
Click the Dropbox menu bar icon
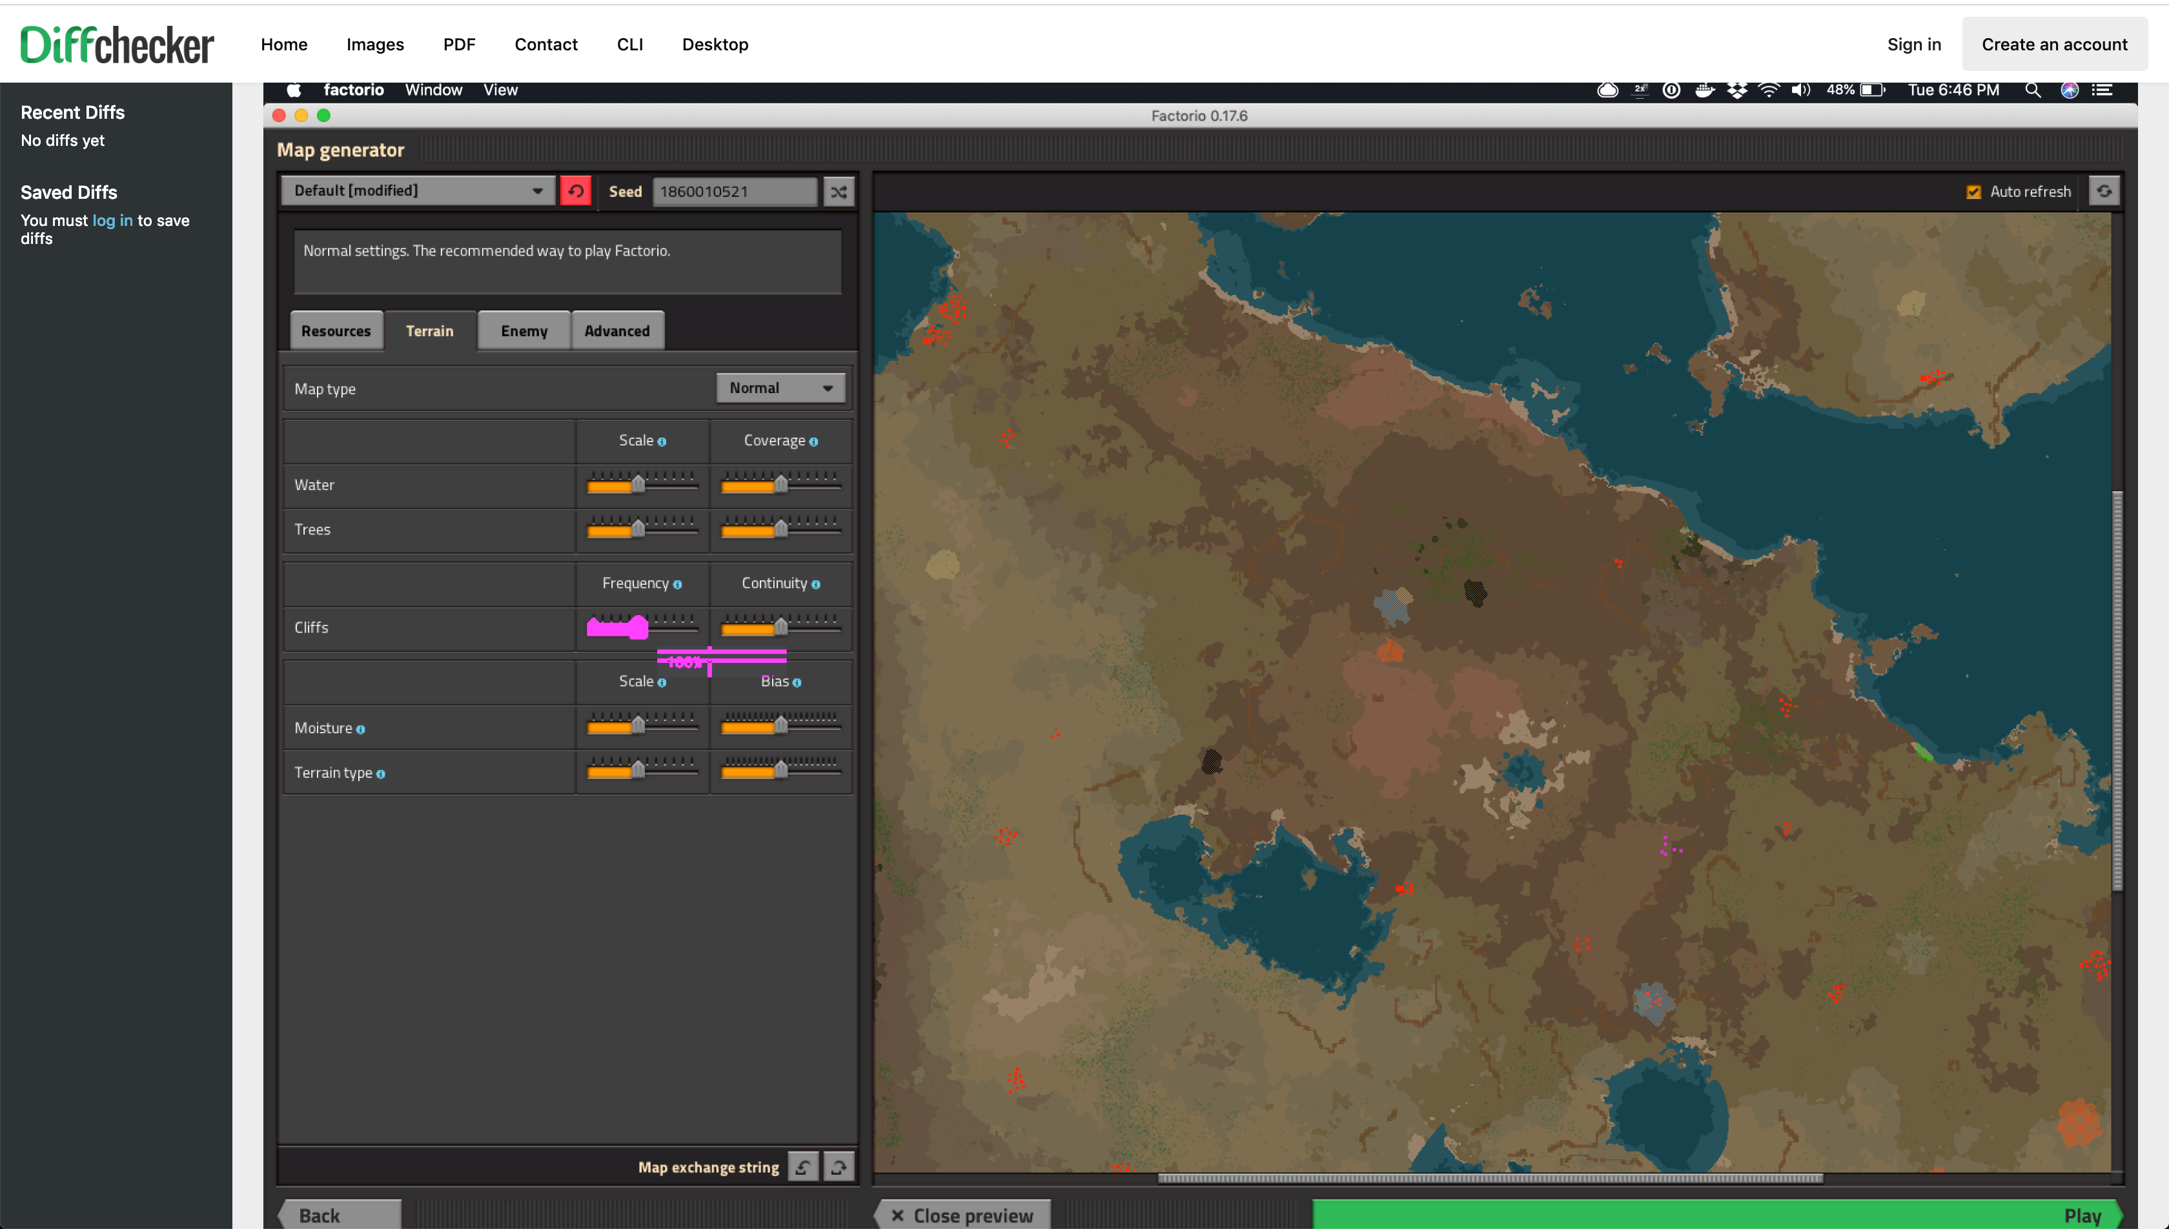(x=1737, y=90)
